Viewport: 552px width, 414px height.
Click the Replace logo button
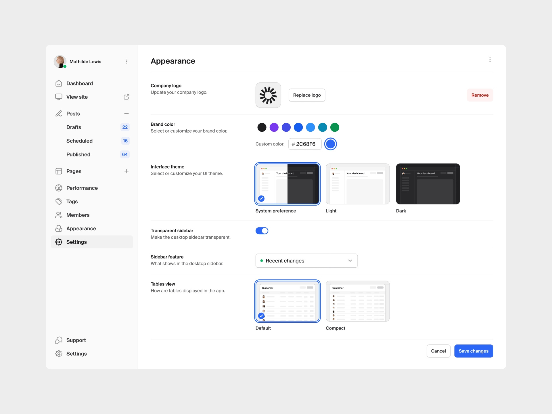click(307, 95)
